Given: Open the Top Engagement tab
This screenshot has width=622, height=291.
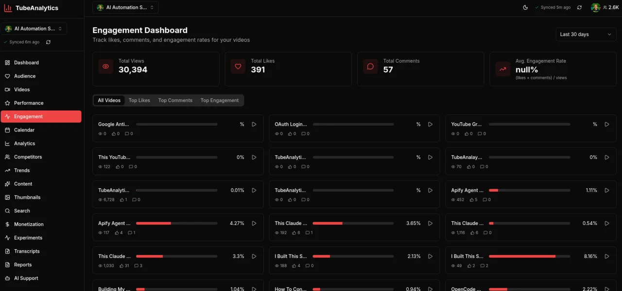Looking at the screenshot, I should pos(220,100).
